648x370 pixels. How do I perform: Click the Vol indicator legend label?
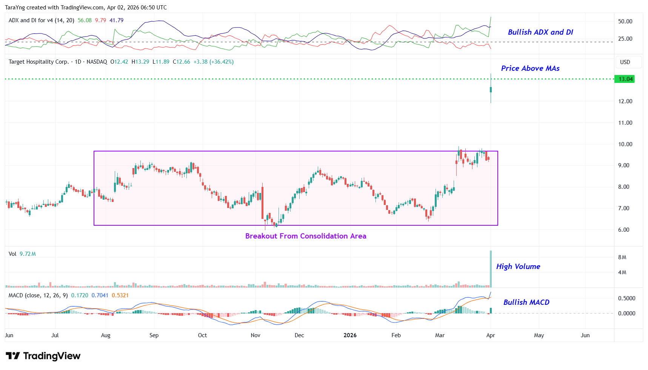pyautogui.click(x=12, y=254)
